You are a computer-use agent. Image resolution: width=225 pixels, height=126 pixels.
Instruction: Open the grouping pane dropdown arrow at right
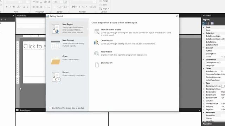point(199,110)
